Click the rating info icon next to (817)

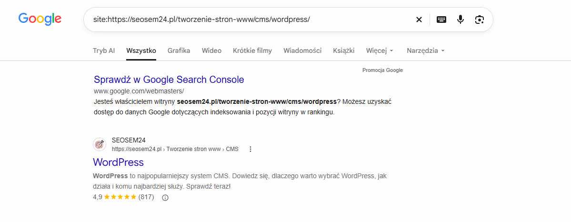tap(165, 198)
